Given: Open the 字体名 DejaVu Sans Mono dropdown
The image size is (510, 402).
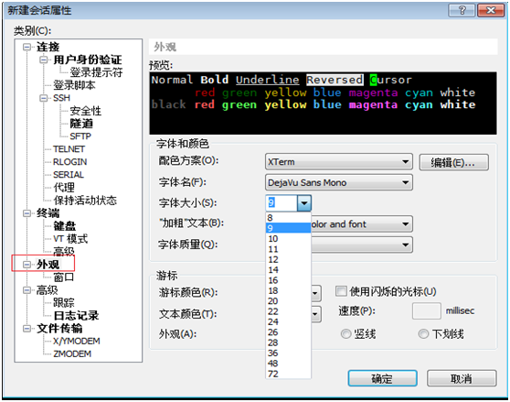Looking at the screenshot, I should click(x=339, y=182).
